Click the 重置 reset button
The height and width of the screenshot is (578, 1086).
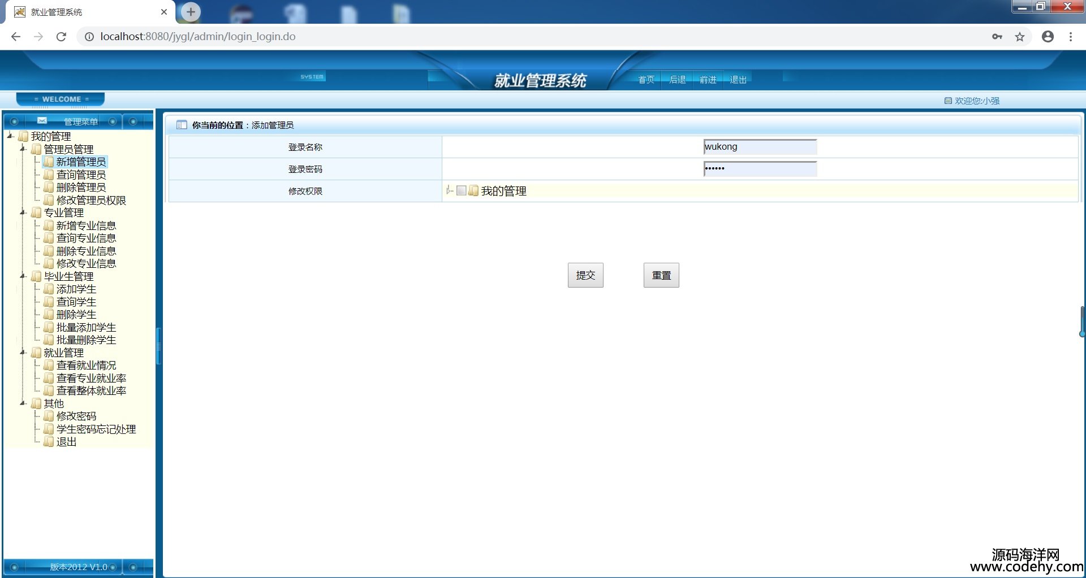661,275
